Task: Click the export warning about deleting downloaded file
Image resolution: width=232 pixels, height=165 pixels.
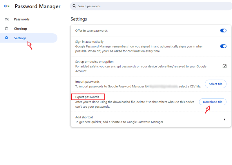Action: point(135,104)
